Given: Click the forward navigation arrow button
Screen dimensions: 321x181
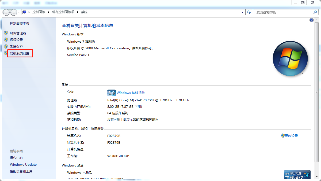Looking at the screenshot, I should click(14, 12).
